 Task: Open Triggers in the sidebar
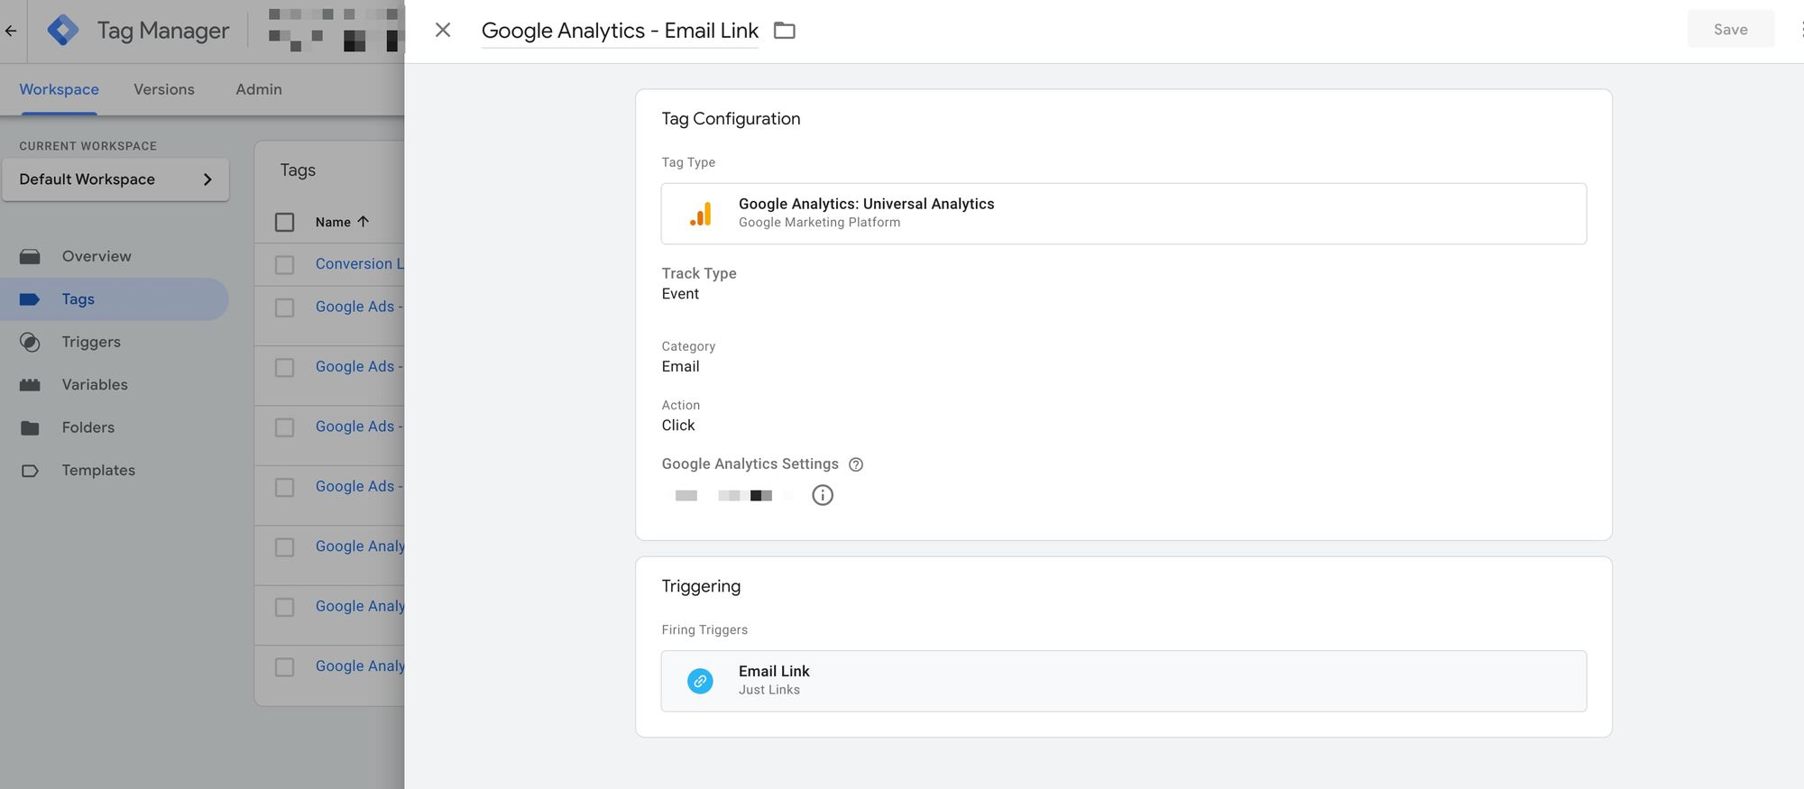91,342
